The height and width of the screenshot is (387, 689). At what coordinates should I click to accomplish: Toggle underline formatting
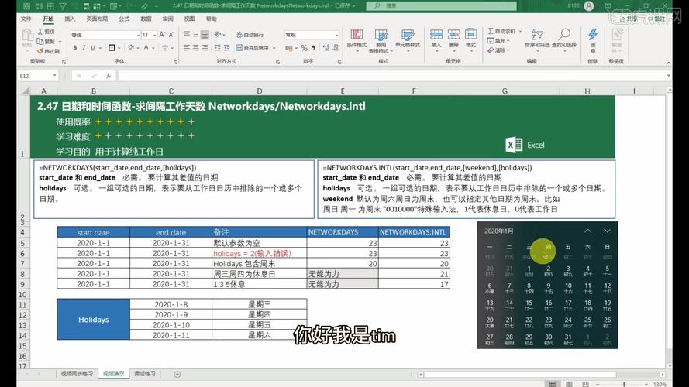click(x=93, y=48)
